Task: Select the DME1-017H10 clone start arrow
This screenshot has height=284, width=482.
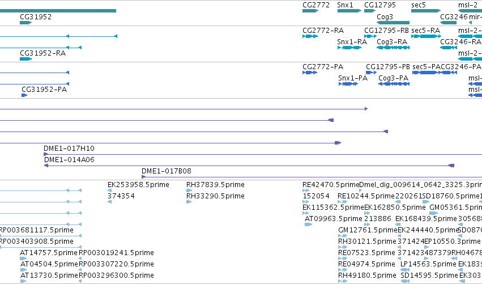Action: (46, 154)
